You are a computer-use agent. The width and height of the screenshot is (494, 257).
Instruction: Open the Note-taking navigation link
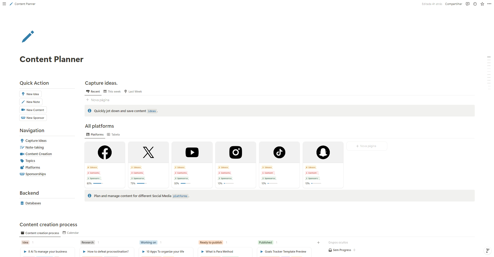tap(35, 148)
